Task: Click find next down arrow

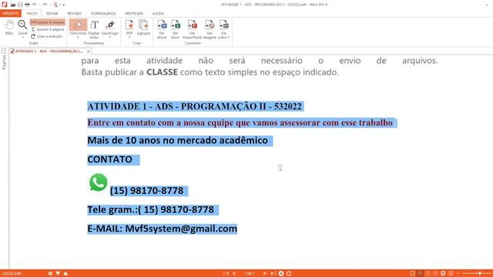Action: [58, 274]
